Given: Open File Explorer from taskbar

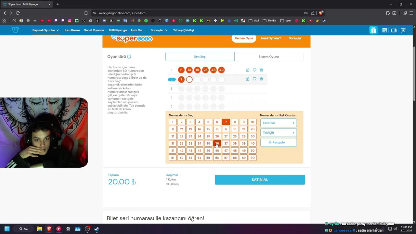Looking at the screenshot, I should [40, 229].
